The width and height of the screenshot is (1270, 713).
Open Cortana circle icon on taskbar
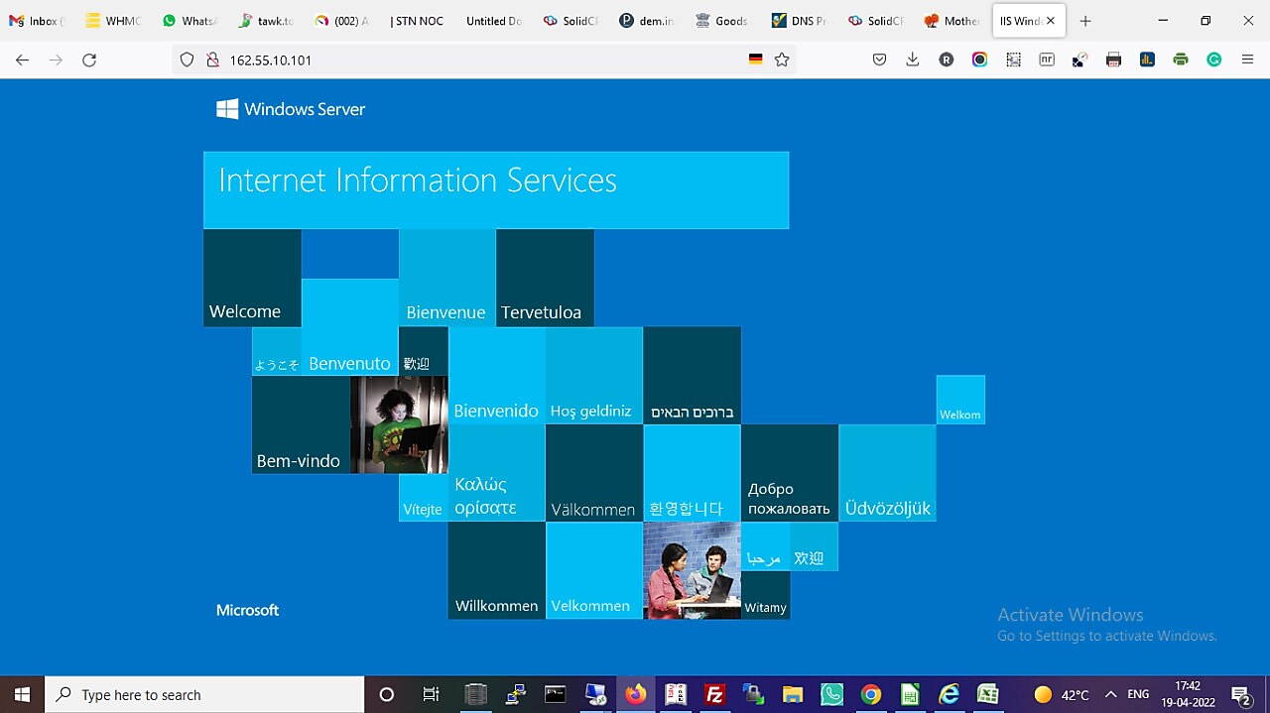point(387,694)
